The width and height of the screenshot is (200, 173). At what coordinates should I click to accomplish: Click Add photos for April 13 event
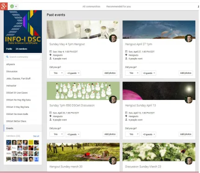point(186,134)
